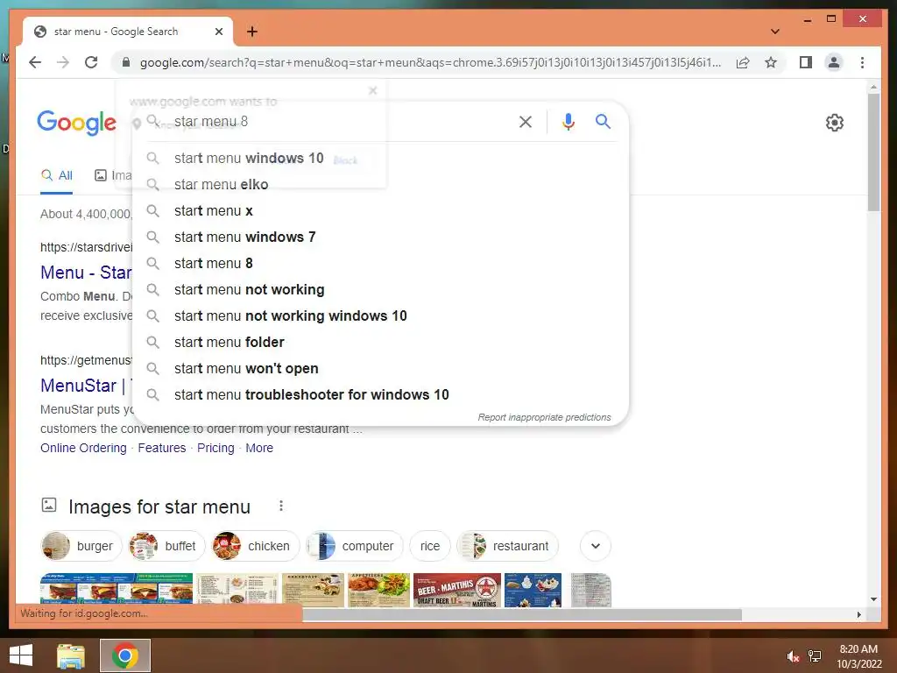Choose suggestion start menu x
The image size is (897, 673).
tap(380, 210)
